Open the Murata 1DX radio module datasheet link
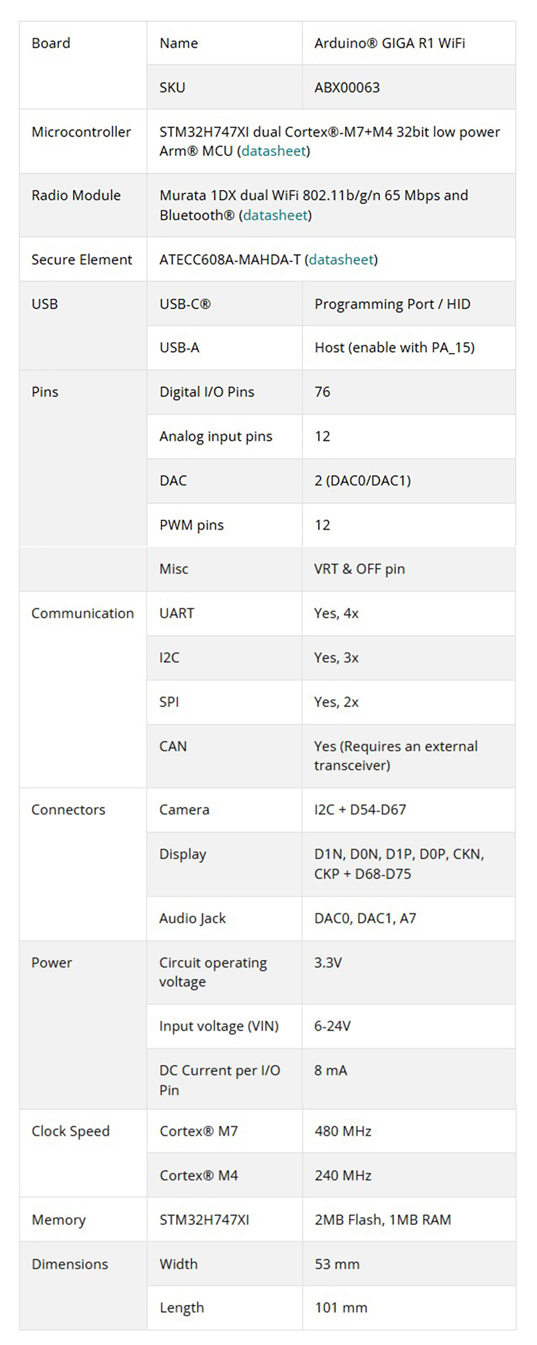537x1345 pixels. coord(275,215)
